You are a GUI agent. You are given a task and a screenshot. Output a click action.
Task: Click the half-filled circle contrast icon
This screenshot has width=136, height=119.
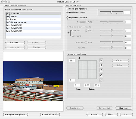coord(101,65)
